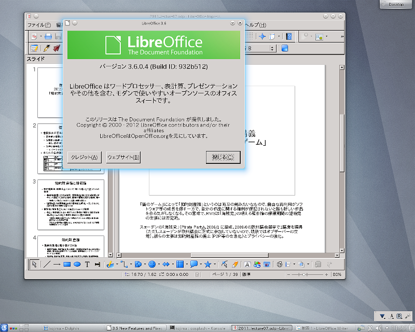The width and height of the screenshot is (415, 332).
Task: Choose the Symbol Shapes smiley tool
Action: pyautogui.click(x=152, y=264)
